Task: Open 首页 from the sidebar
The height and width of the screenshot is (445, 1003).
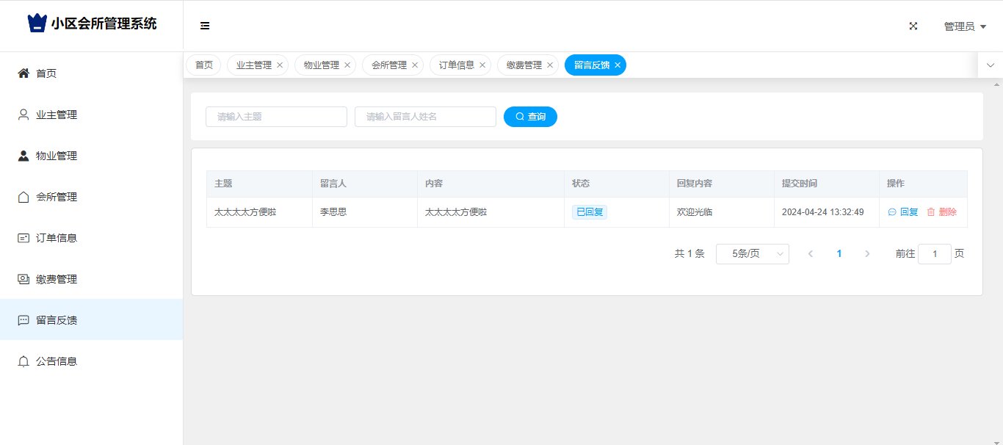Action: pyautogui.click(x=46, y=73)
